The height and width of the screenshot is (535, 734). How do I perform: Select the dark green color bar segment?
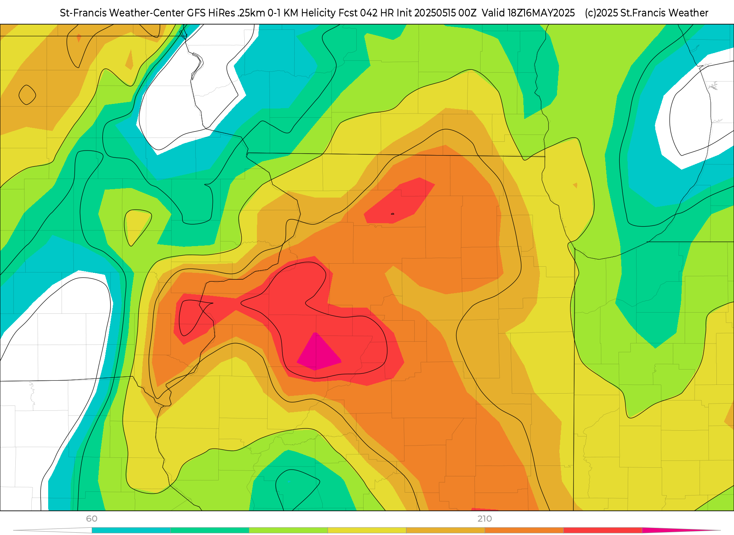pos(210,530)
